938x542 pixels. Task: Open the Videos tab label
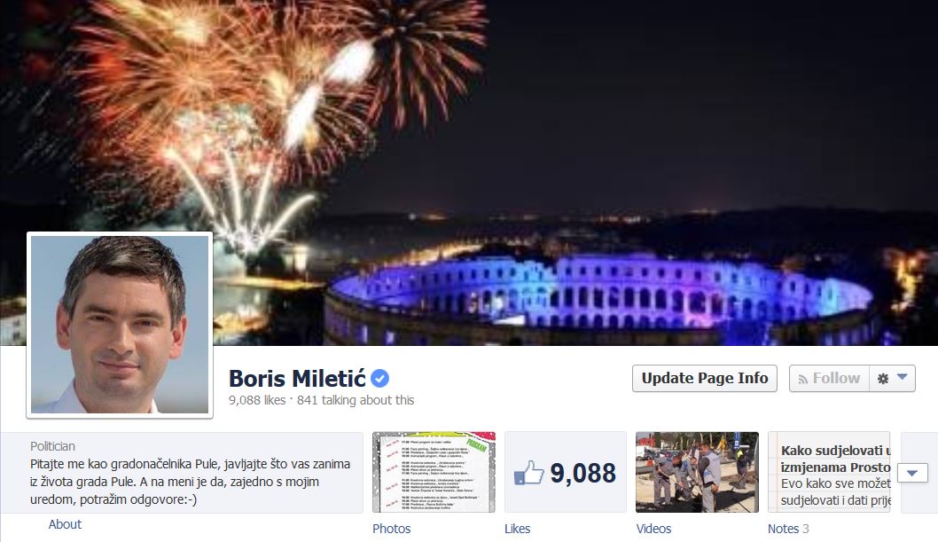653,529
